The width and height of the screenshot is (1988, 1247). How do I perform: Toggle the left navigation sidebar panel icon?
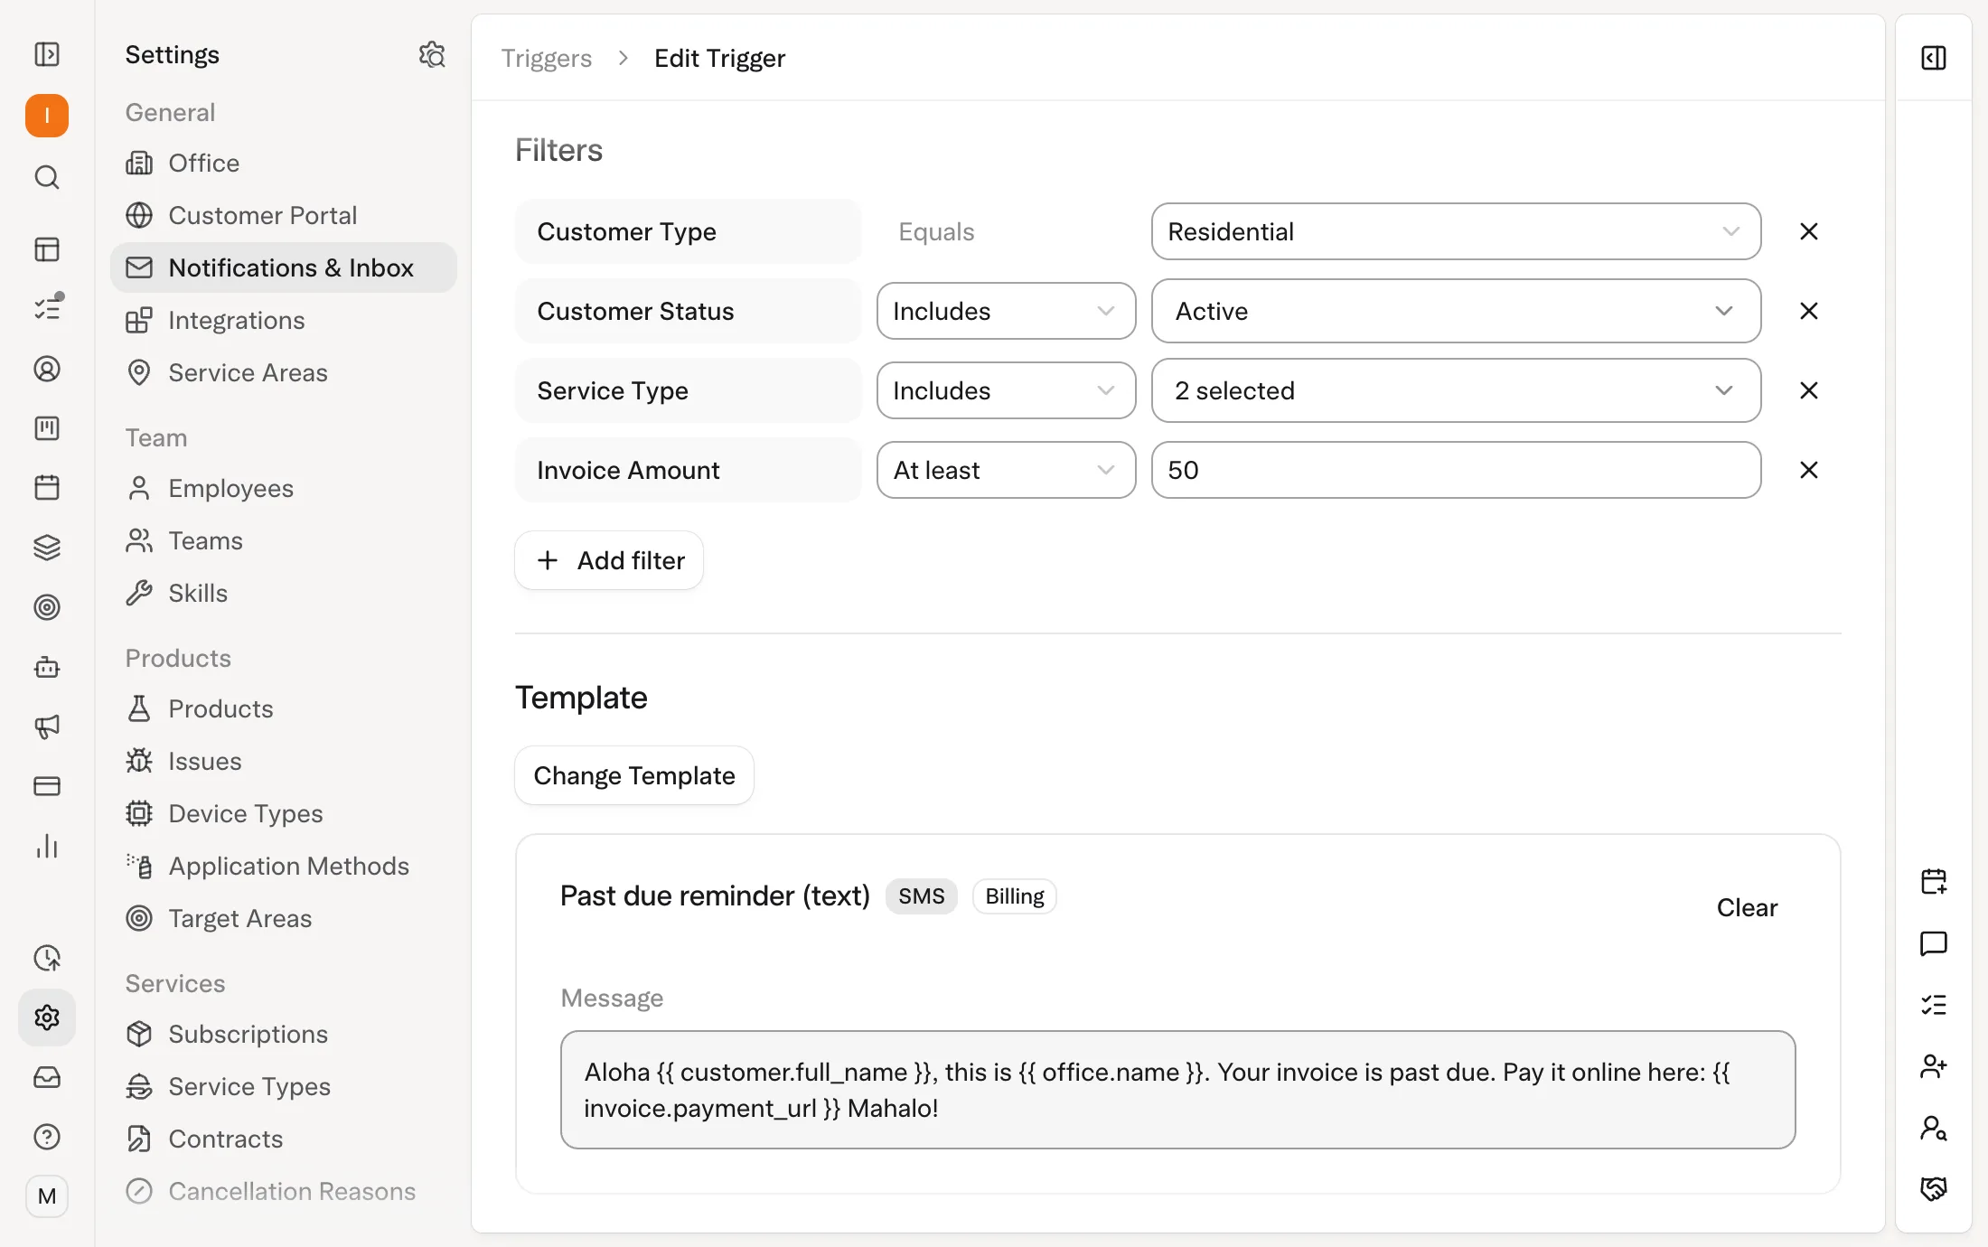47,54
